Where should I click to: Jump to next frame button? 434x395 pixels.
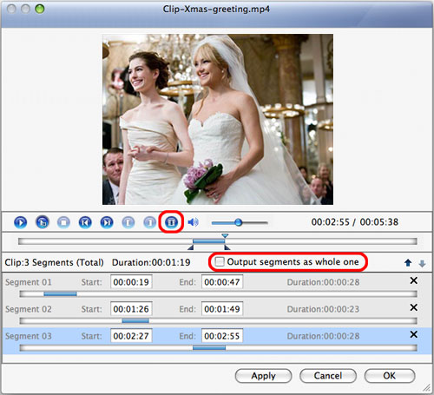107,222
